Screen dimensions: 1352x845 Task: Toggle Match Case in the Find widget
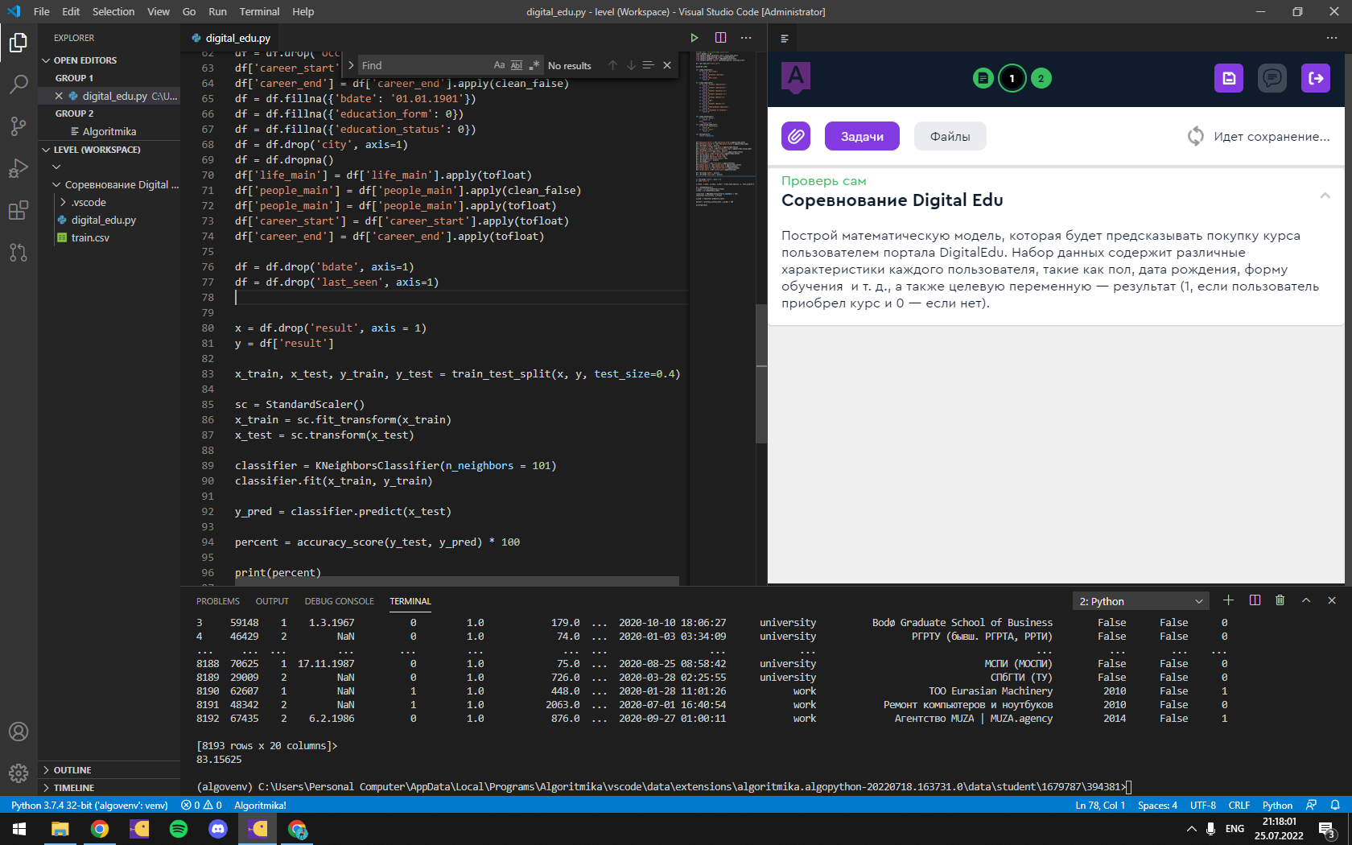coord(499,65)
